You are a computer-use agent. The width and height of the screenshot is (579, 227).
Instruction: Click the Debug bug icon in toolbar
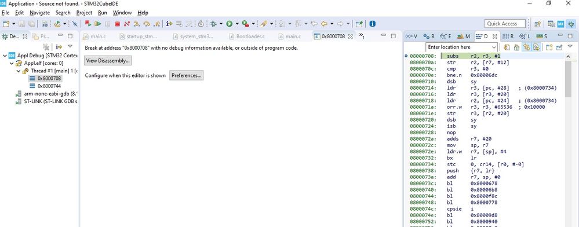click(x=213, y=24)
